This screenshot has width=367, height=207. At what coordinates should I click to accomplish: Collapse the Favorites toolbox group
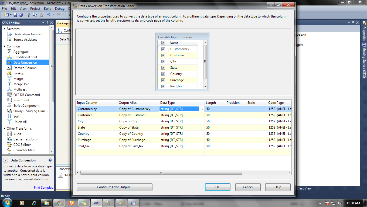(4, 29)
